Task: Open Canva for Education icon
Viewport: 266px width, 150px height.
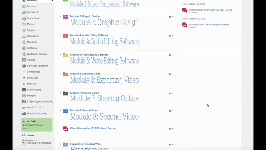Action: click(x=24, y=66)
